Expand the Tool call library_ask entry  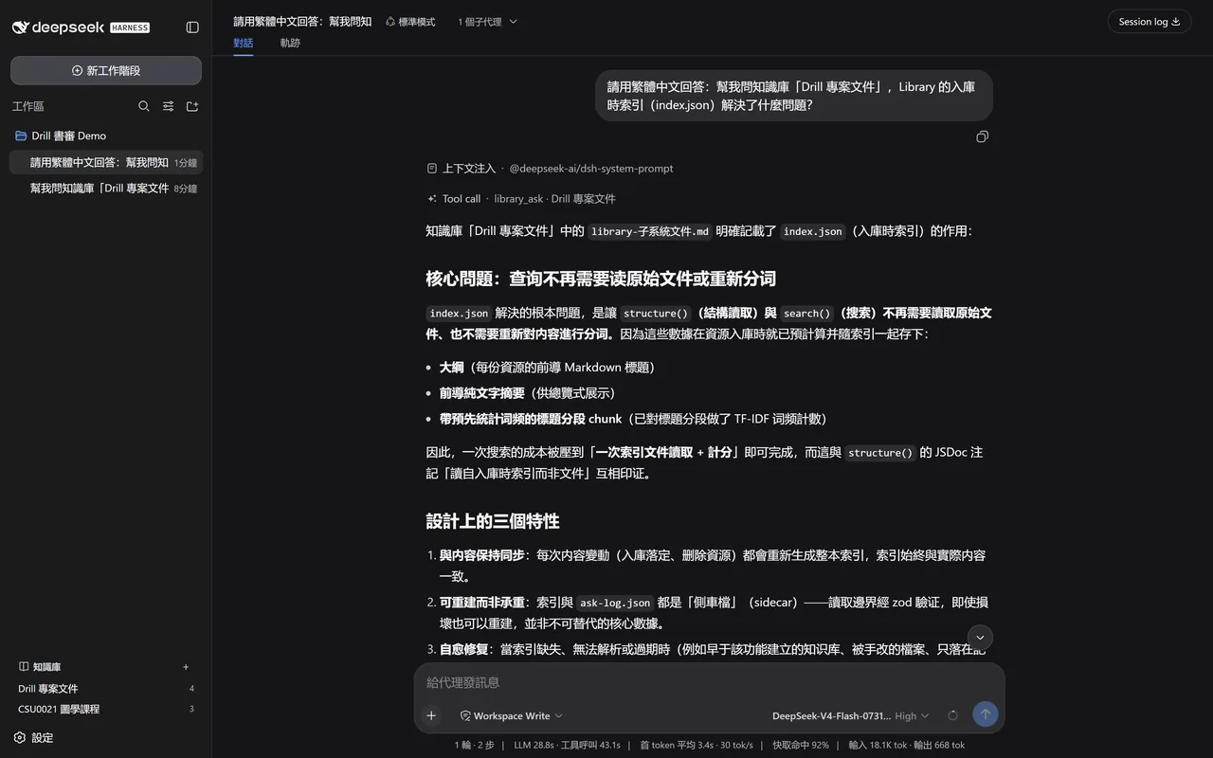[521, 198]
